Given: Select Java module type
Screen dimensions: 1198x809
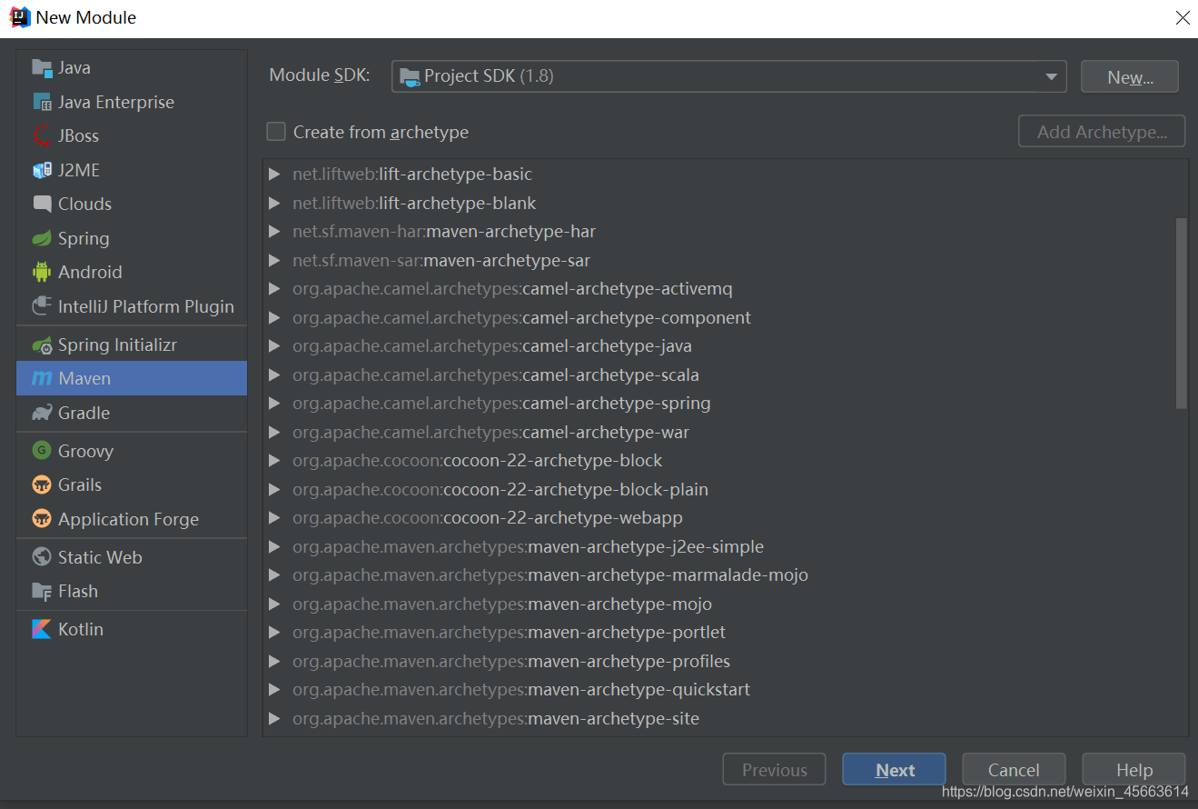Looking at the screenshot, I should point(132,68).
